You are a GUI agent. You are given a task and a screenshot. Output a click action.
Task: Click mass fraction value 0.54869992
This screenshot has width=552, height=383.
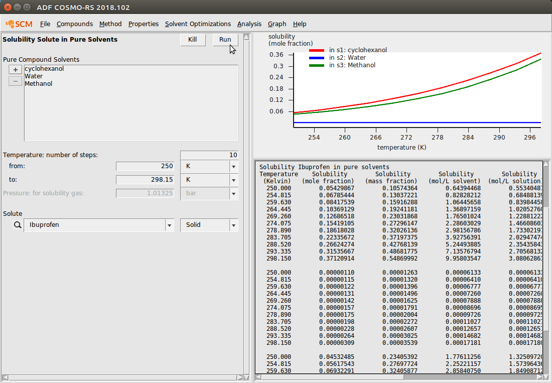tap(400, 259)
